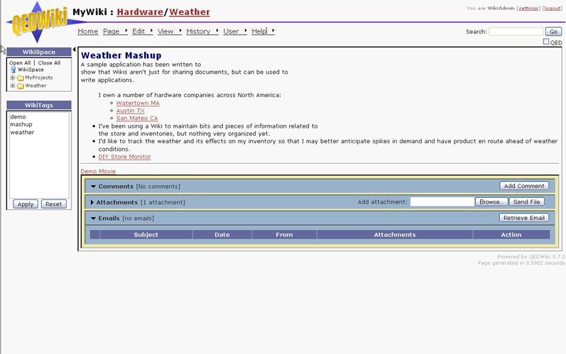Click the Subject column header
The image size is (566, 354).
click(146, 235)
